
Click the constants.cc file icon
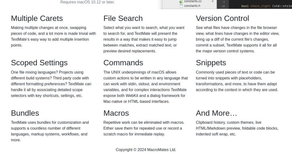[181, 1]
